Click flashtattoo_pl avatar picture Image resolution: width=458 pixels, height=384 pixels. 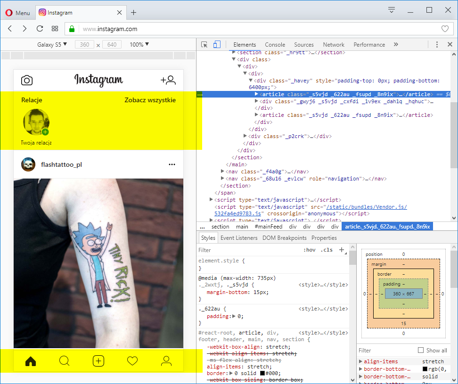pos(28,164)
